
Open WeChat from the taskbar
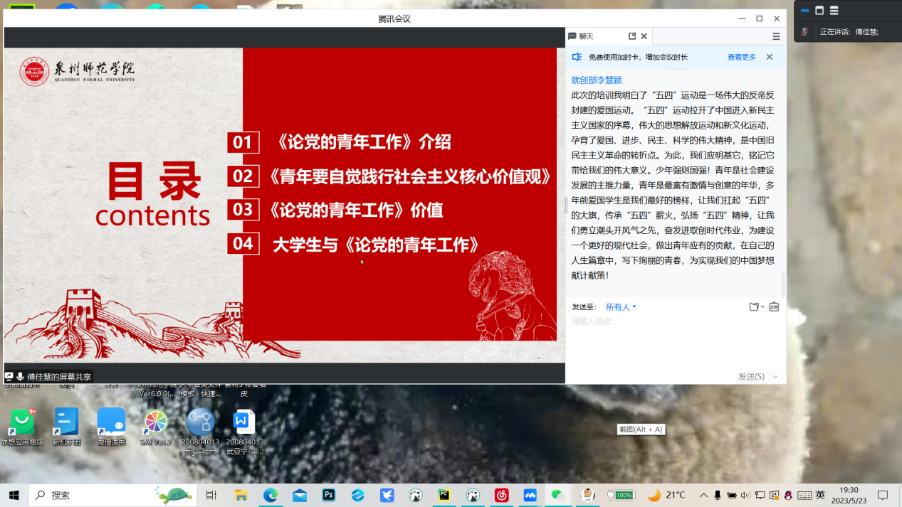557,495
